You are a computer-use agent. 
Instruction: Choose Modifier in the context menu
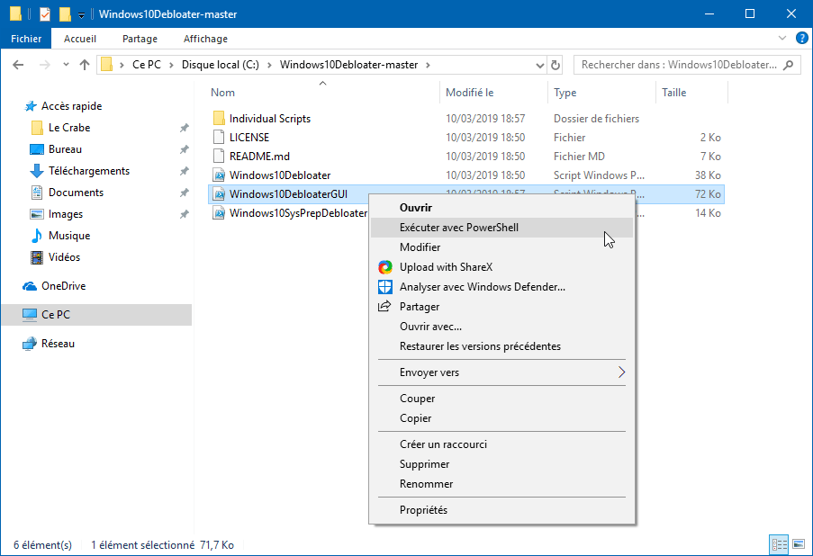pos(501,247)
